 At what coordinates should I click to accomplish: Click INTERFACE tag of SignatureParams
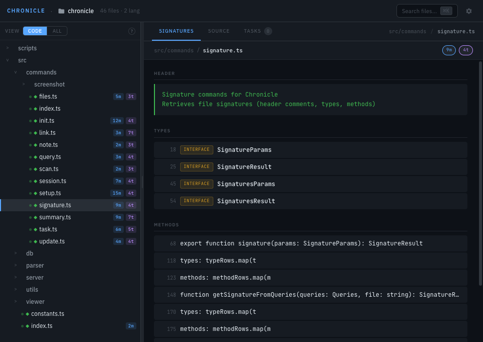pos(197,149)
